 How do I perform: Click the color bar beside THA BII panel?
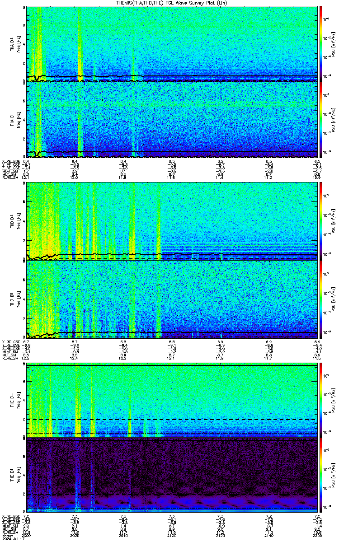[x=321, y=119]
